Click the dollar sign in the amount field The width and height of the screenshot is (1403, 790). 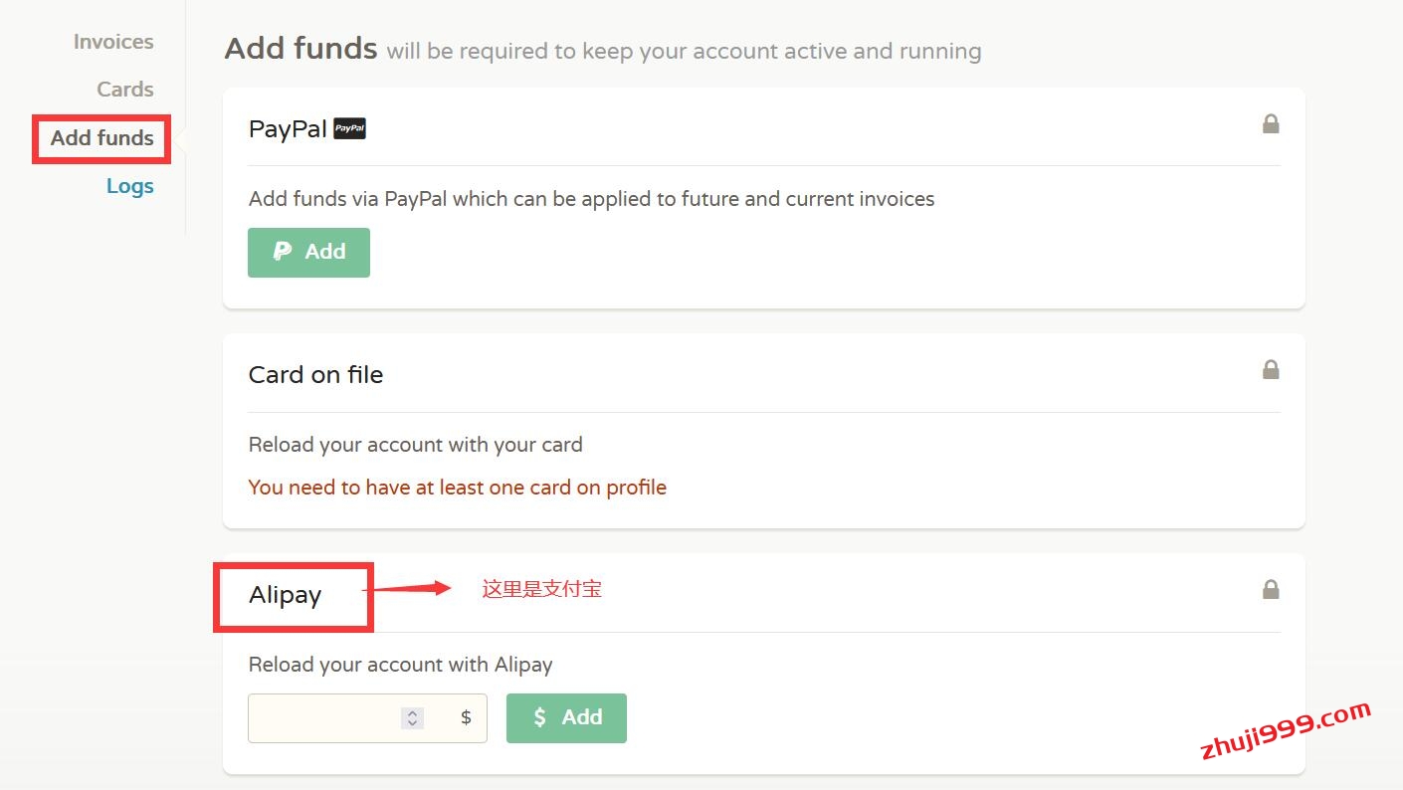466,717
